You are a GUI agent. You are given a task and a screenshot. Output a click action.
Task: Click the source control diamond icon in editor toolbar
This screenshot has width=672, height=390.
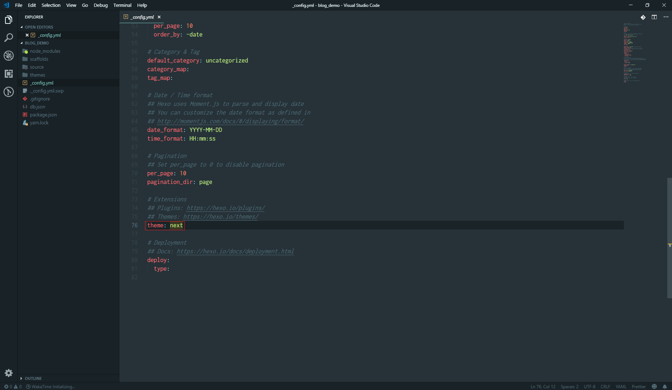click(643, 17)
